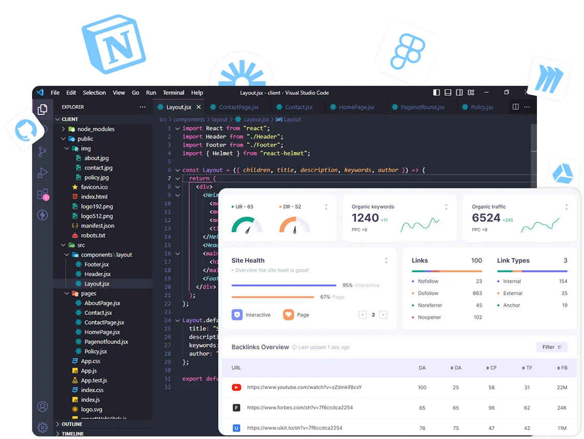Open the Forbes backlink URL
This screenshot has height=439, width=584.
(300, 407)
